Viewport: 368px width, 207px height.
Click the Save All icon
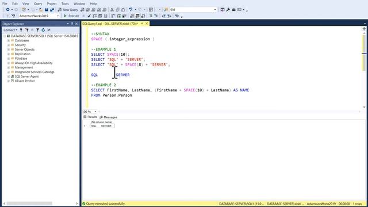[x=52, y=10]
